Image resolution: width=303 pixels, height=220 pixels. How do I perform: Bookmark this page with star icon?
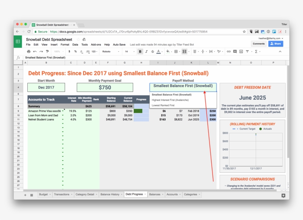click(x=244, y=32)
